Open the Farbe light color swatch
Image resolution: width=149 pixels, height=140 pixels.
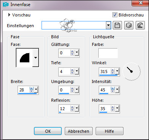108,53
